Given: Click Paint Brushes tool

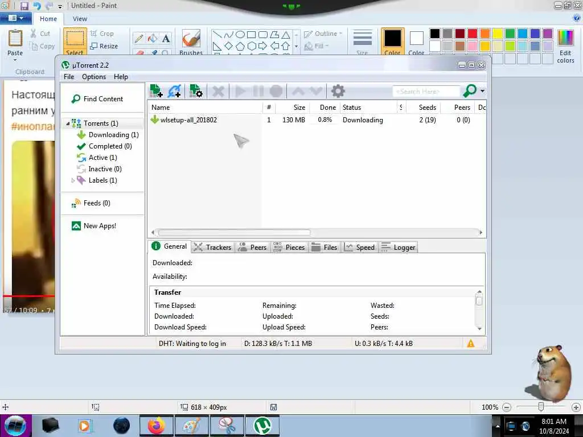Looking at the screenshot, I should tap(191, 42).
